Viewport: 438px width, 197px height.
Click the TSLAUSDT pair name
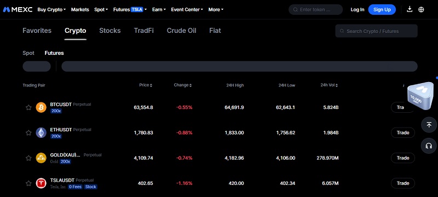tap(62, 180)
